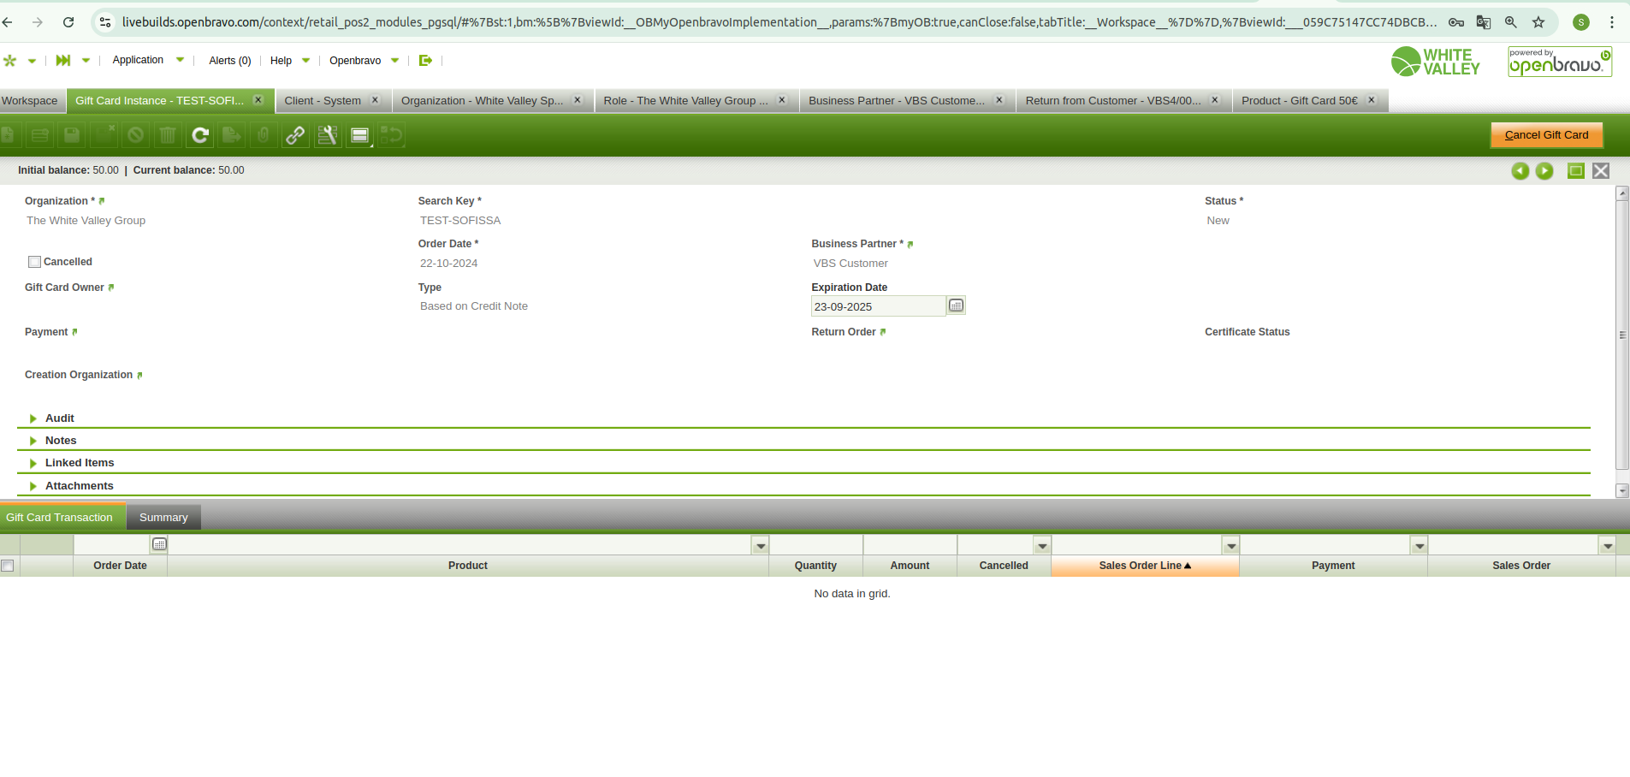Go to the previous record arrow
Screen dimensions: 1630x777
pos(1520,171)
